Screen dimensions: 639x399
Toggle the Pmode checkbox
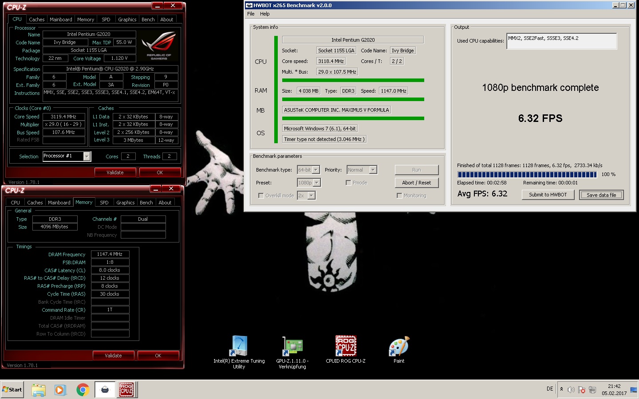pyautogui.click(x=348, y=183)
